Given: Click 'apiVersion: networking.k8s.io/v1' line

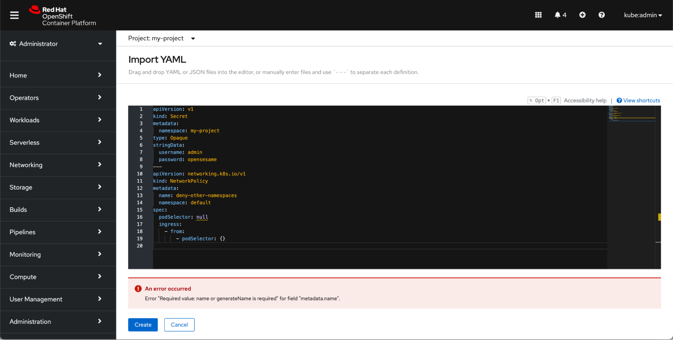Looking at the screenshot, I should (199, 174).
